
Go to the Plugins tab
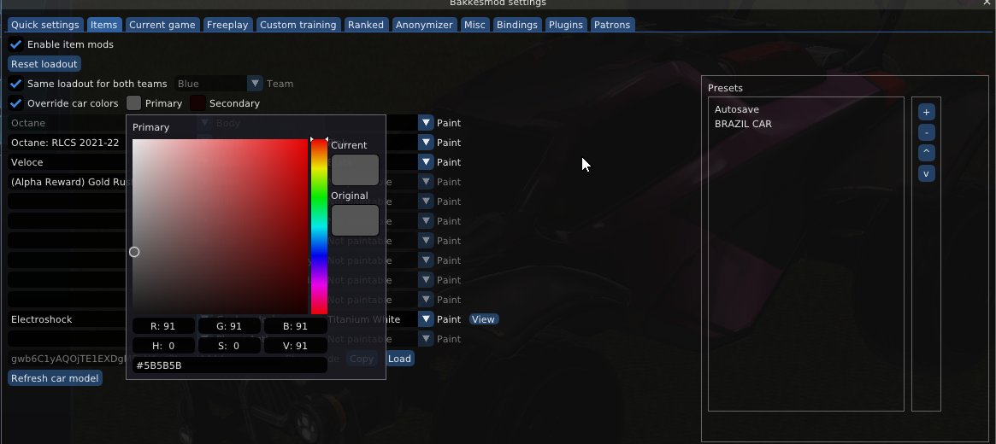(x=565, y=25)
